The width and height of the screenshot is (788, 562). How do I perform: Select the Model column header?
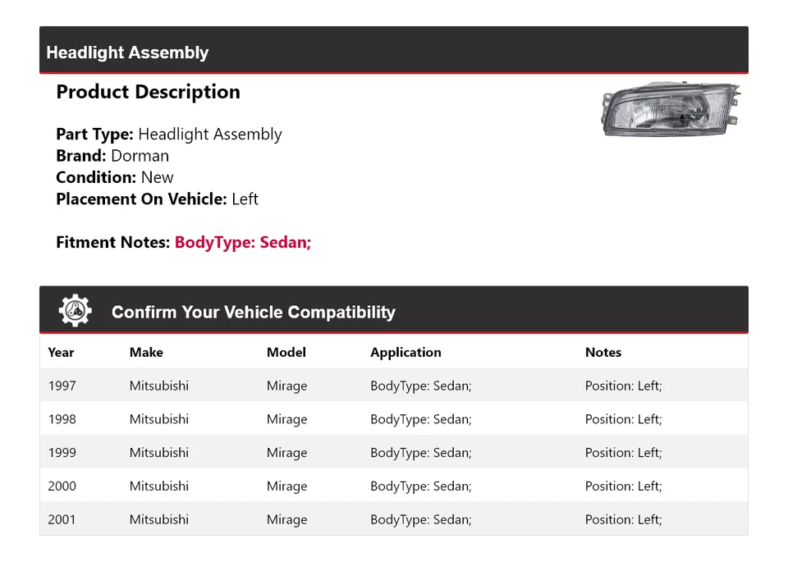point(286,352)
